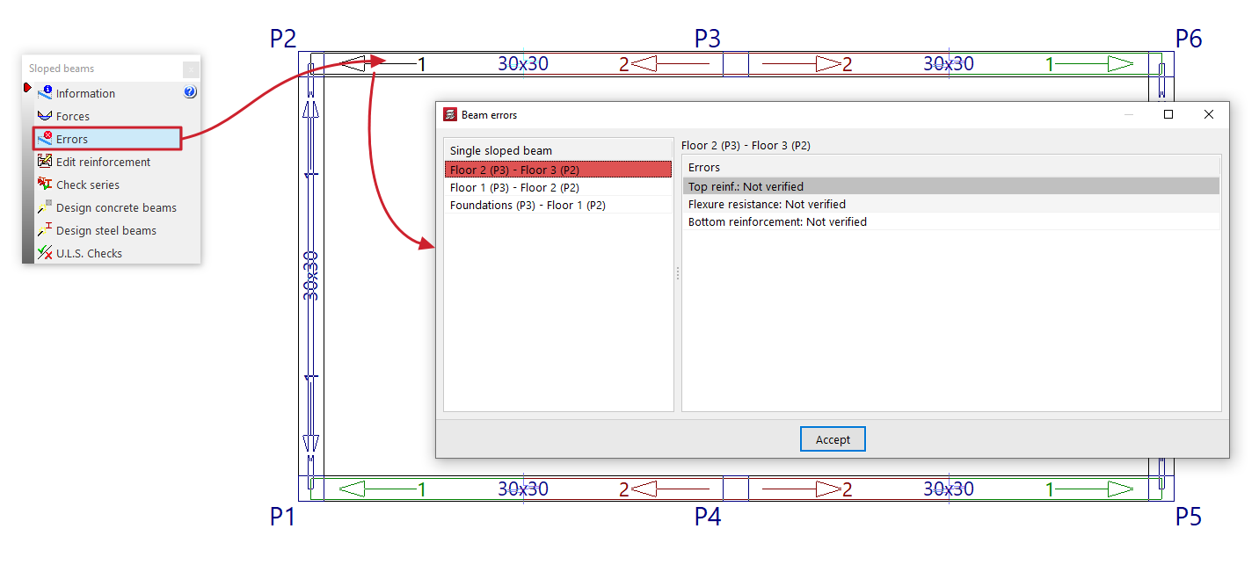Viewport: 1259px width, 572px height.
Task: Minimize the Beam errors window
Action: pos(1129,114)
